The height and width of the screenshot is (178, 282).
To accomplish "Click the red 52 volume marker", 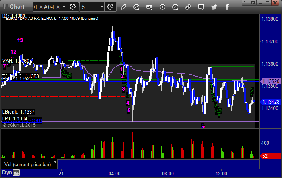I will pos(270,156).
